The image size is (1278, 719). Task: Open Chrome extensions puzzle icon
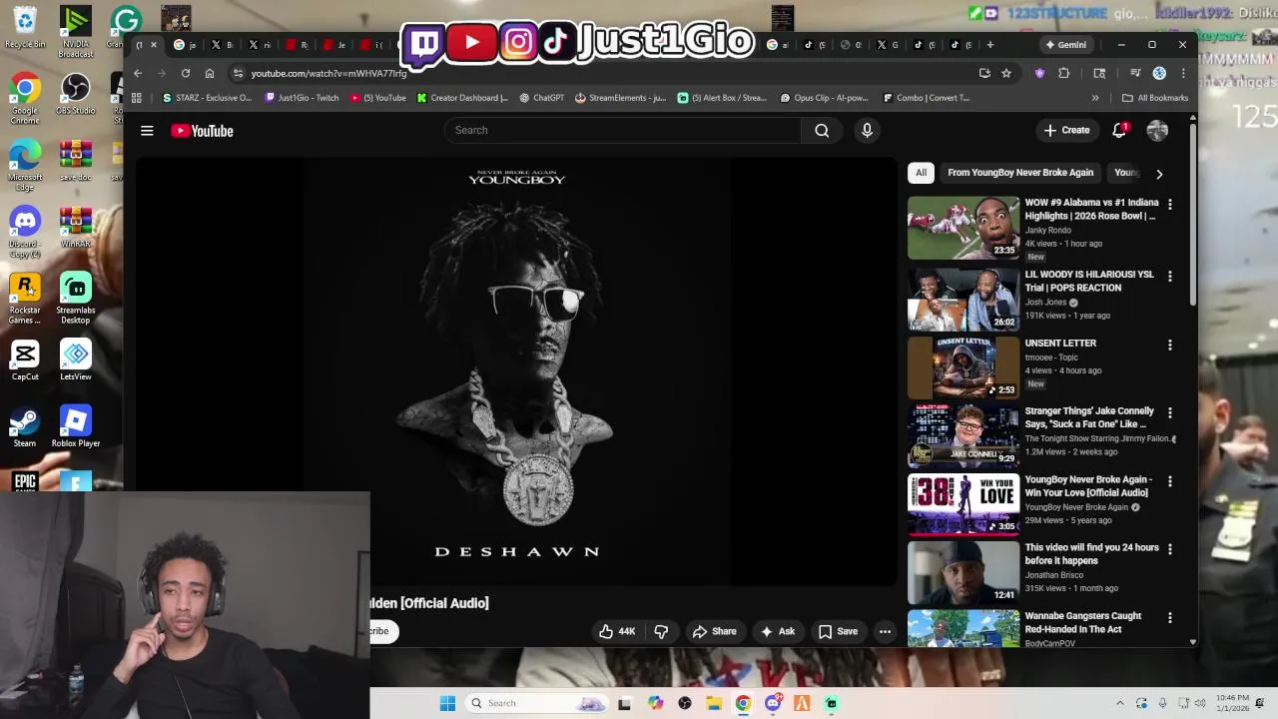coord(1064,73)
